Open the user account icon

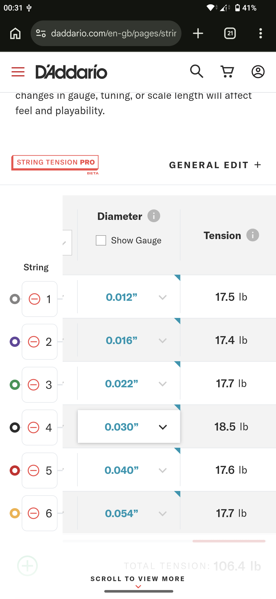pyautogui.click(x=258, y=72)
